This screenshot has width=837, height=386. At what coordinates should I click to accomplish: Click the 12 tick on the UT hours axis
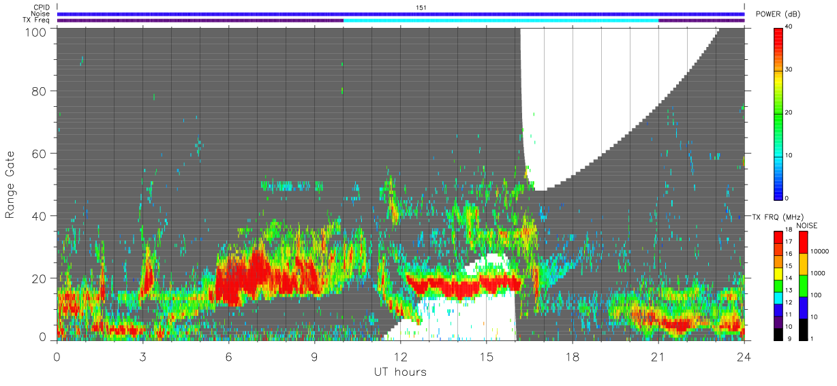(401, 356)
